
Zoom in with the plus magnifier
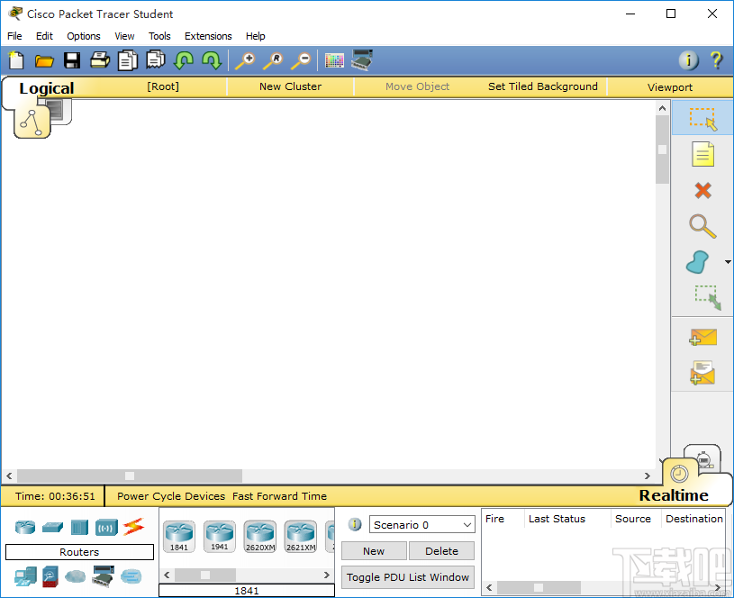(x=245, y=61)
